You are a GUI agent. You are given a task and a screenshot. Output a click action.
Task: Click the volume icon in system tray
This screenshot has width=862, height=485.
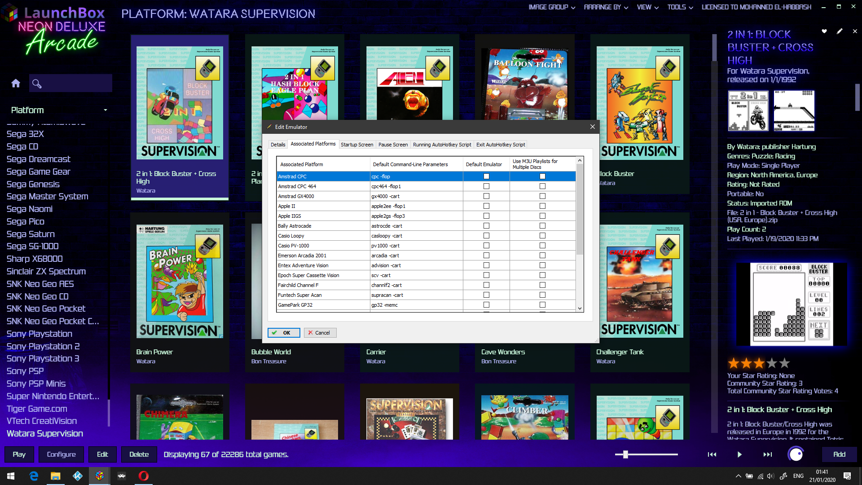(x=770, y=476)
